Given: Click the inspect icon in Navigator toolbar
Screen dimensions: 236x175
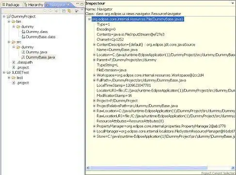Looking at the screenshot, I should 77,11.
